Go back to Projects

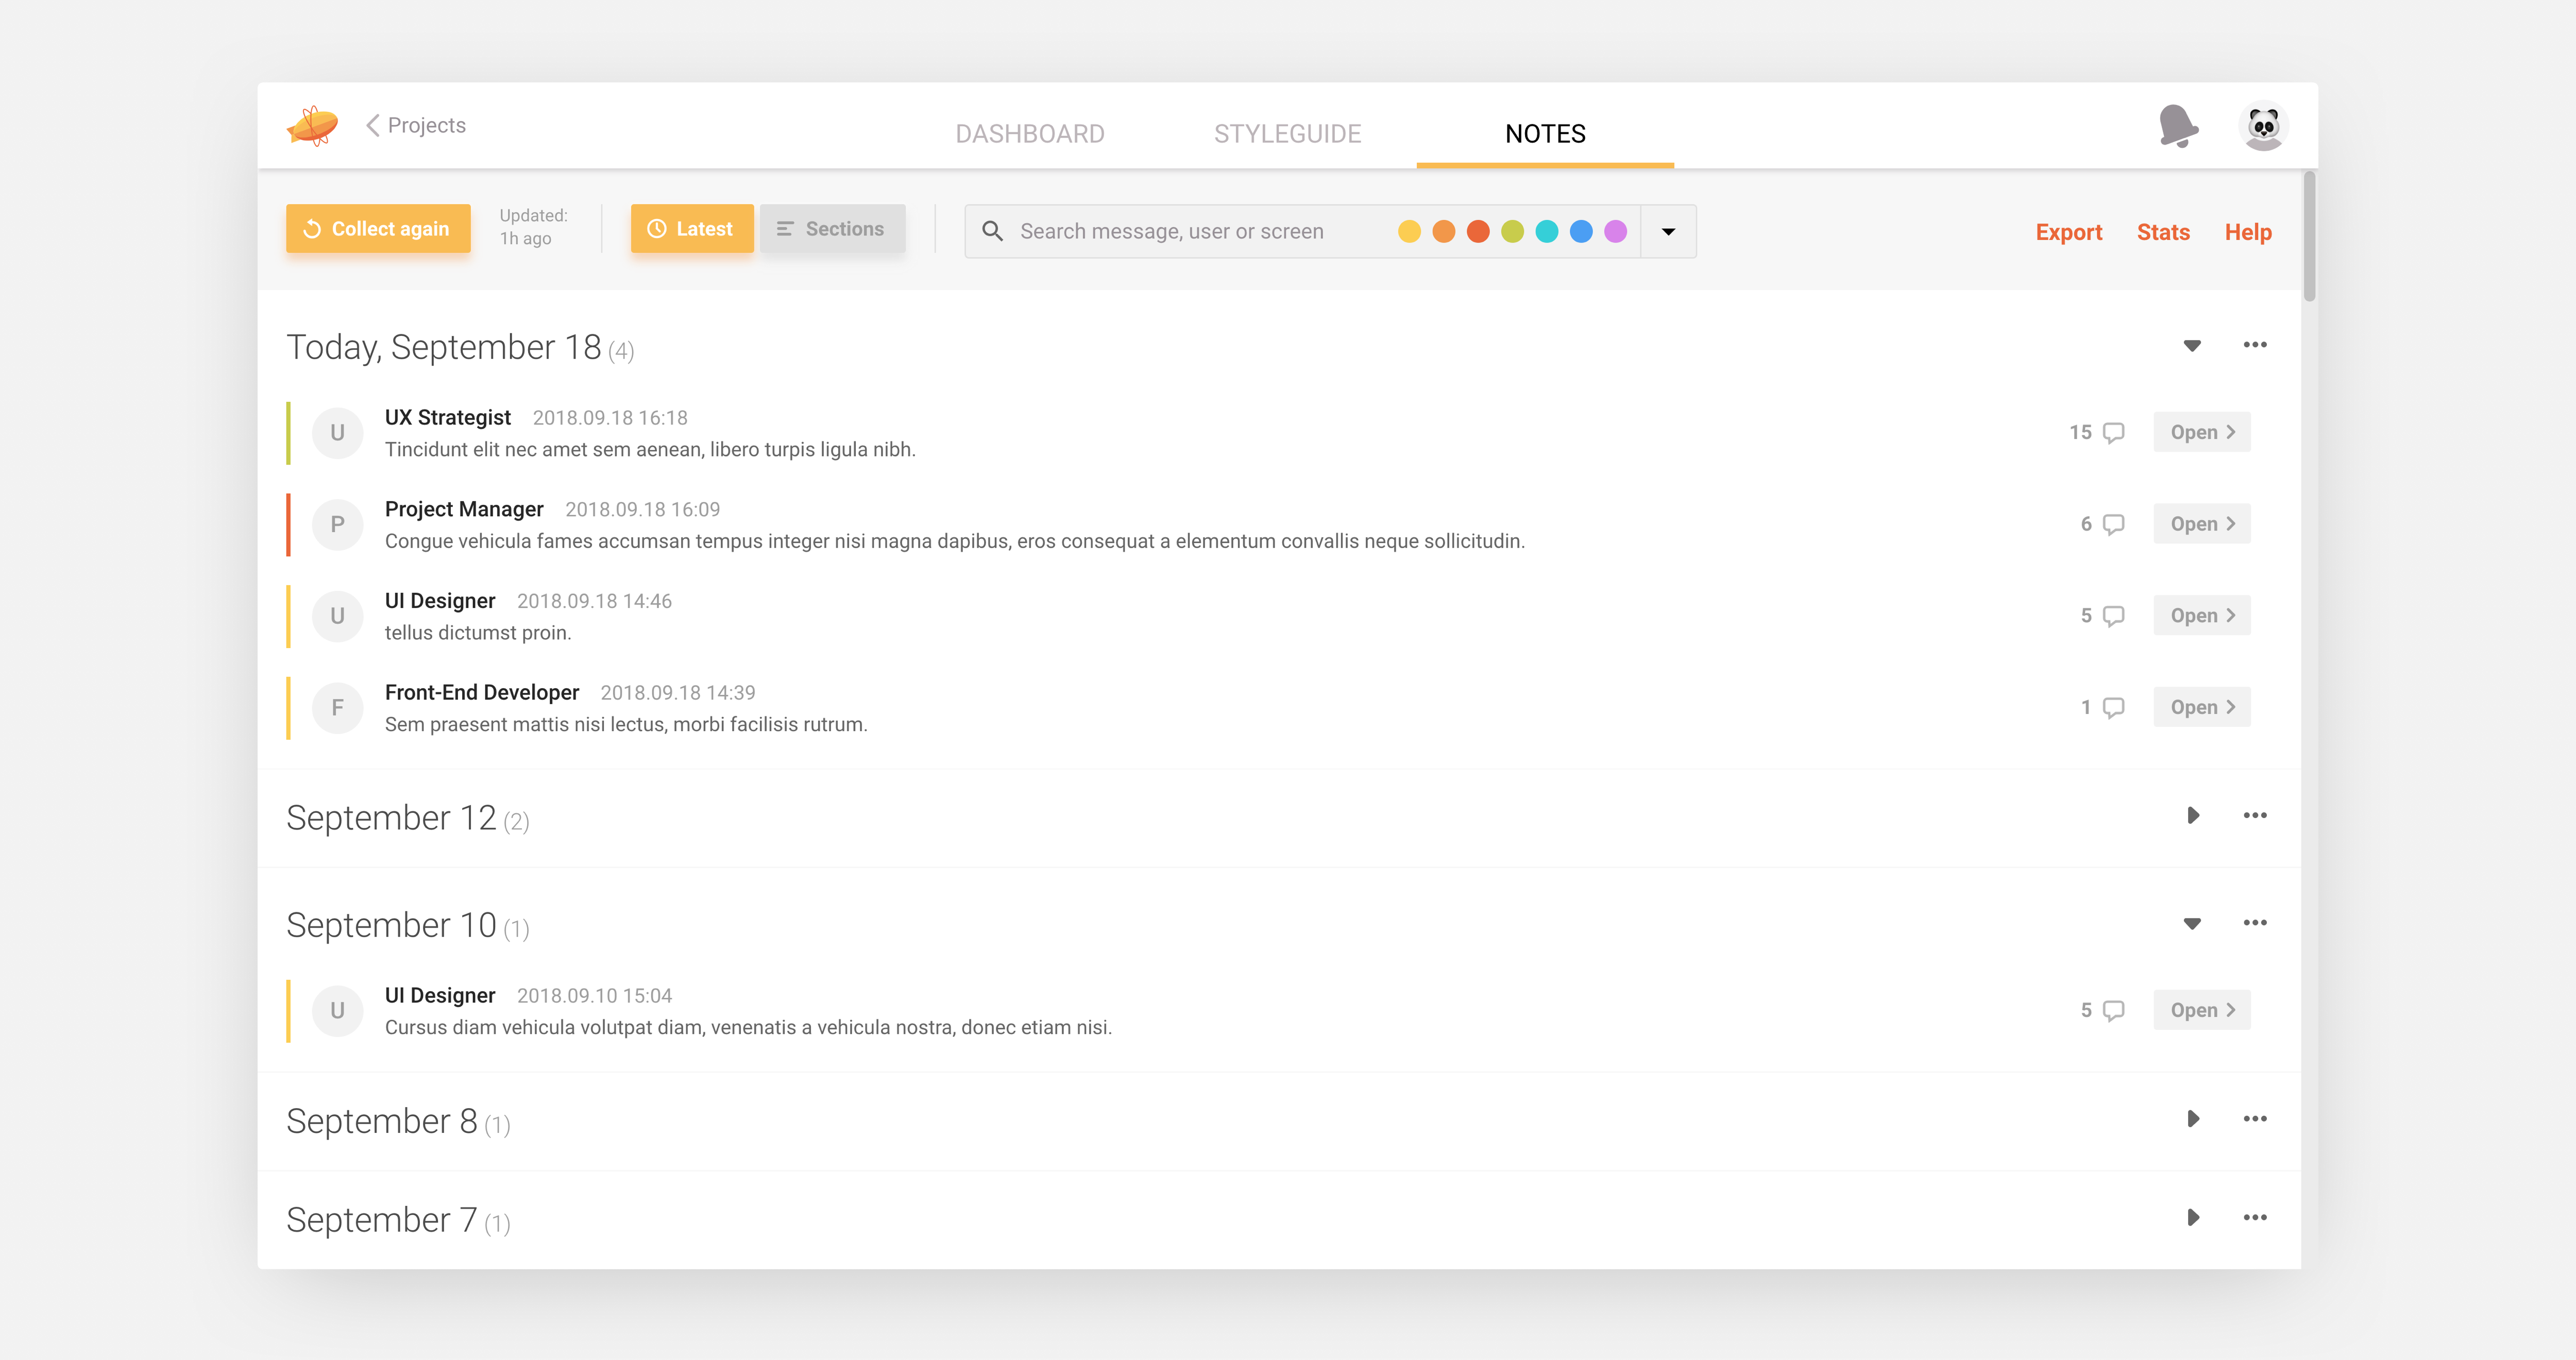point(416,125)
